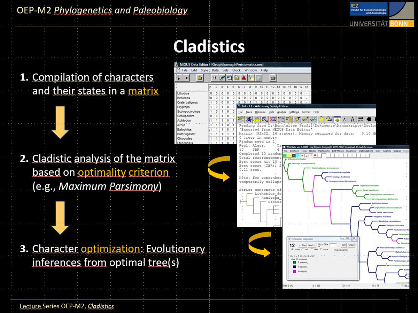Click the magenta Ambiguity color swatch
The height and width of the screenshot is (313, 418).
tap(295, 272)
